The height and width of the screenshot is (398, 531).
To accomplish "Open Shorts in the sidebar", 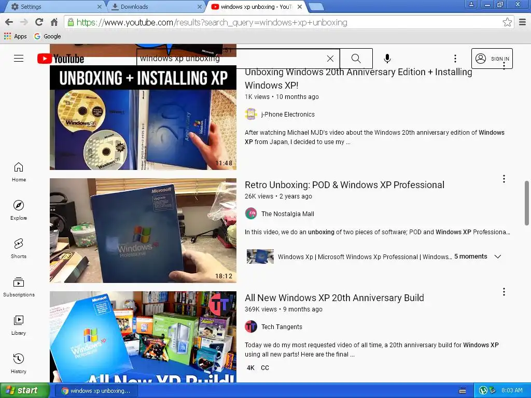I will 19,249.
